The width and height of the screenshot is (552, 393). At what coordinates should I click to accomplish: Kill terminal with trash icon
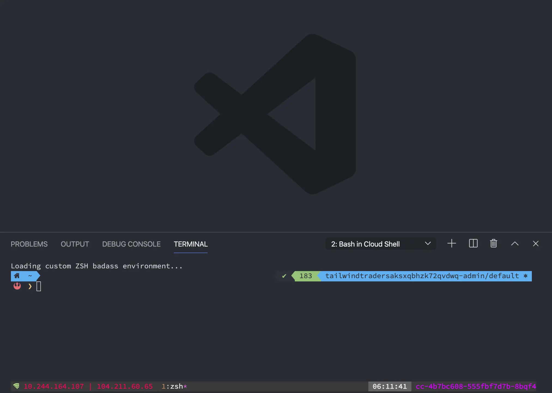494,243
